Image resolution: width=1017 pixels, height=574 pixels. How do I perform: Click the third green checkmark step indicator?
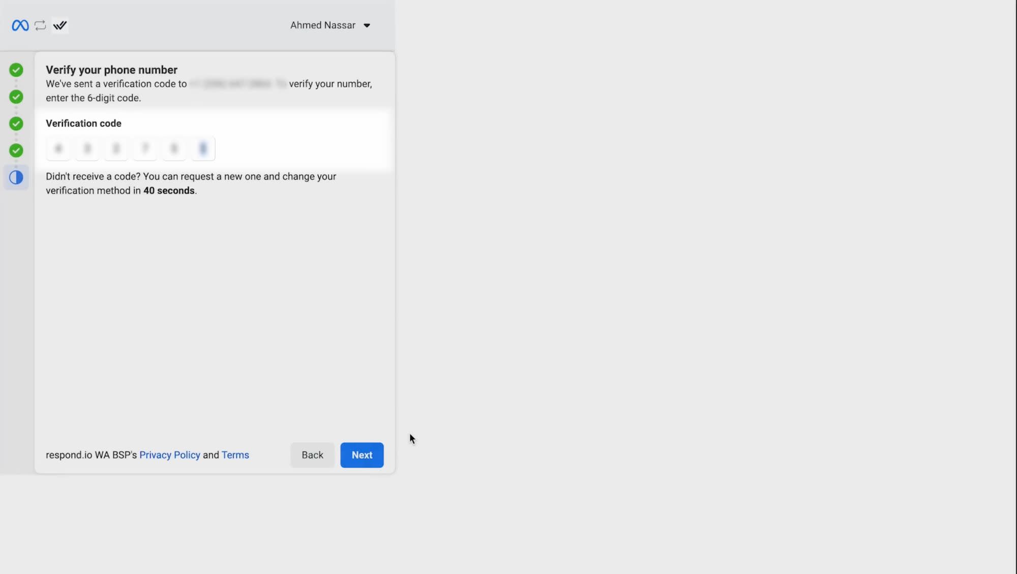16,124
